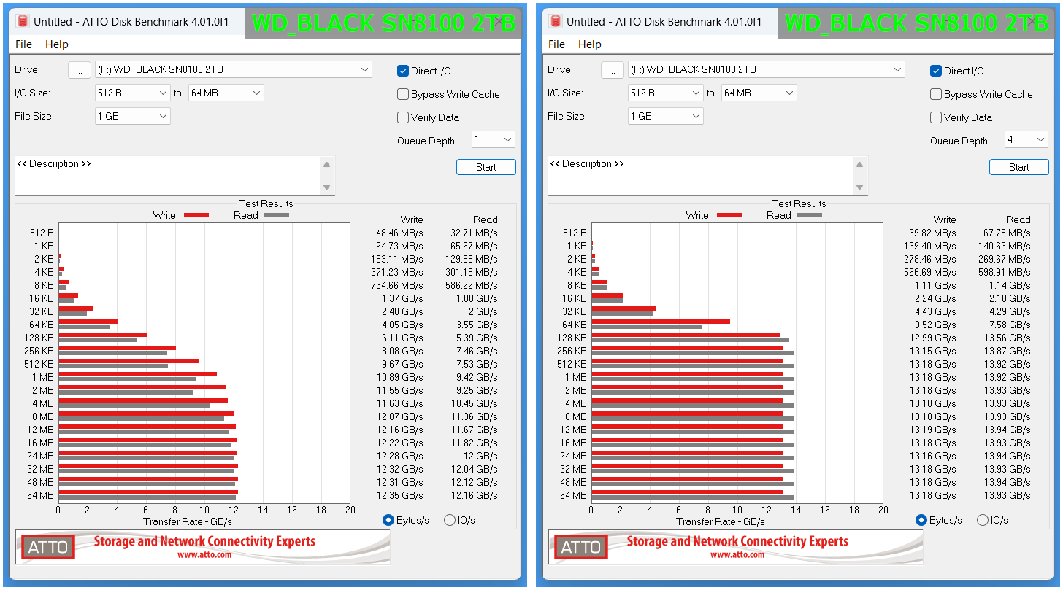The width and height of the screenshot is (1063, 590).
Task: Click red Write legend swatch, right window
Action: (x=729, y=215)
